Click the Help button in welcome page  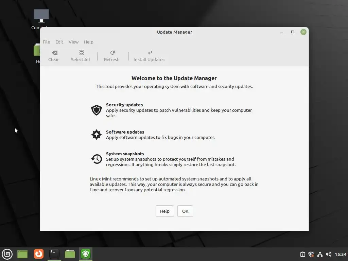coord(165,211)
